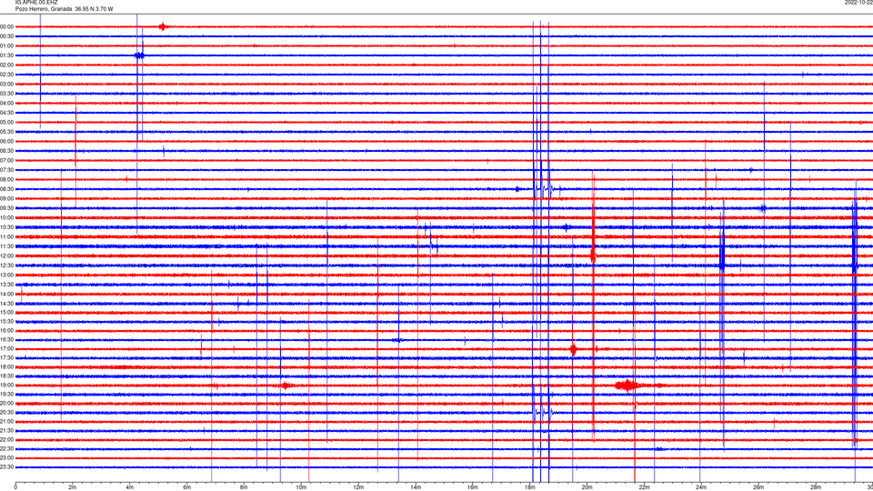
Task: Choose the 21:00 row label
Action: click(7, 421)
